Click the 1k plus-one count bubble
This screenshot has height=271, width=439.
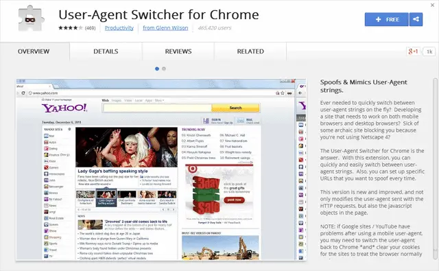pyautogui.click(x=429, y=51)
